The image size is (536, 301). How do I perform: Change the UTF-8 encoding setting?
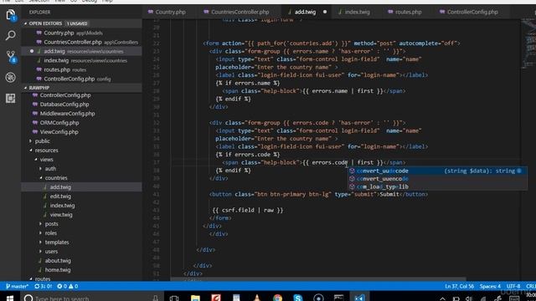(513, 286)
